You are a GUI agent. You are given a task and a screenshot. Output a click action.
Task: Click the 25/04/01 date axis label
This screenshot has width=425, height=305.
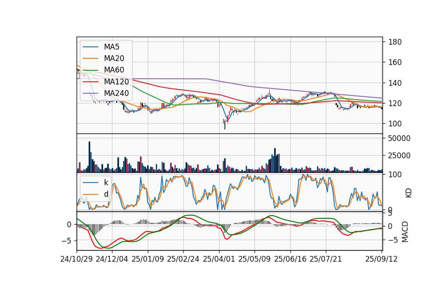(219, 259)
